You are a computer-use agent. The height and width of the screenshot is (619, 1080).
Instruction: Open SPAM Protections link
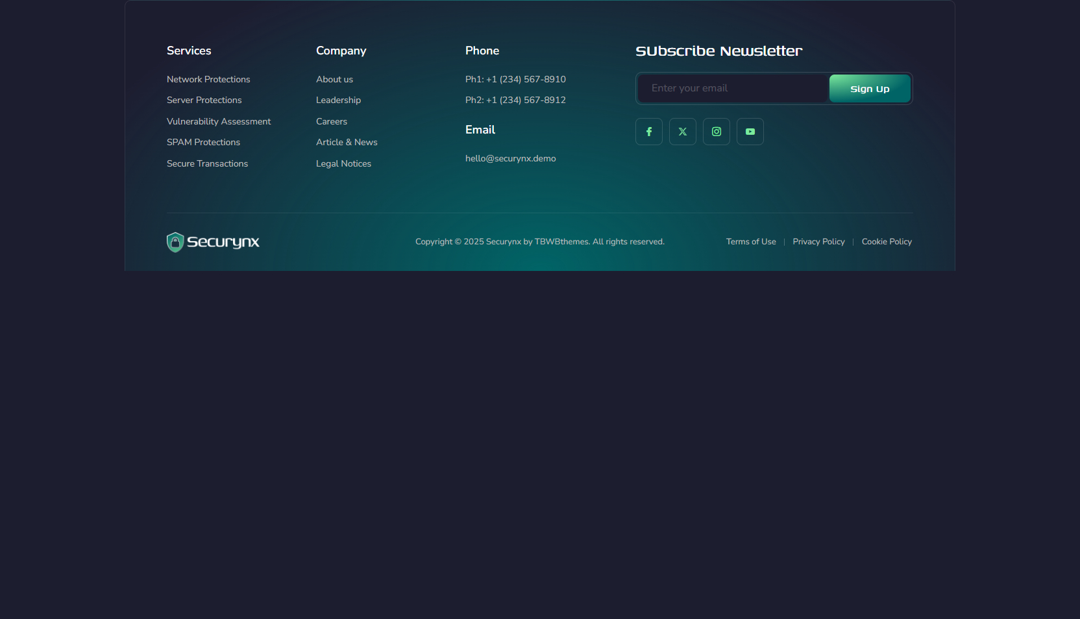(203, 142)
